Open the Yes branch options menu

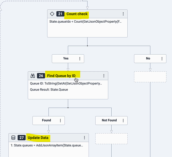click(80, 58)
